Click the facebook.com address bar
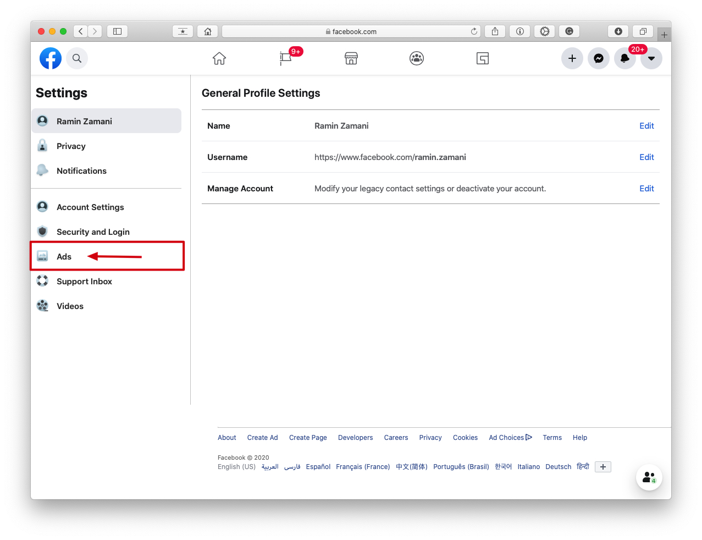The width and height of the screenshot is (702, 540). tap(351, 31)
